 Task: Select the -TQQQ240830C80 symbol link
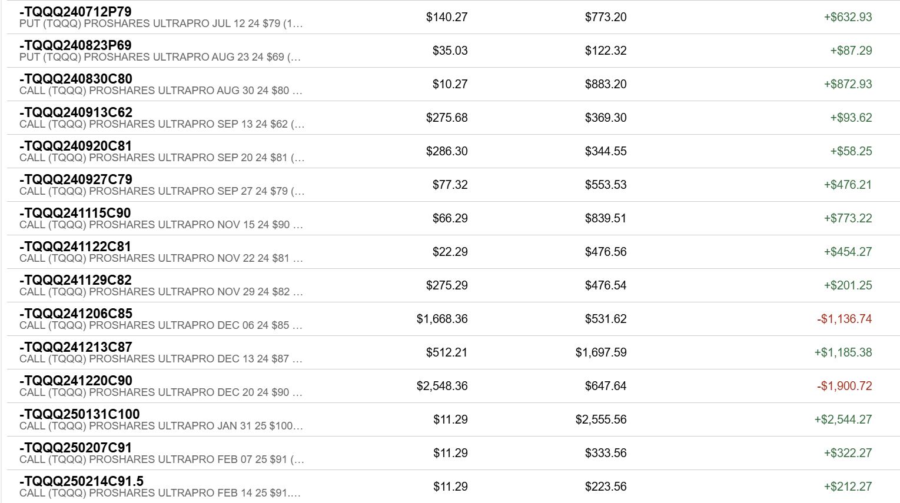pyautogui.click(x=76, y=79)
